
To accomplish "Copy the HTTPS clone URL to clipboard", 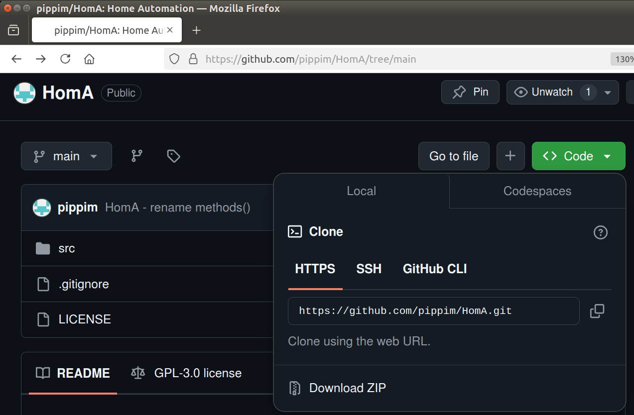I will pos(597,311).
